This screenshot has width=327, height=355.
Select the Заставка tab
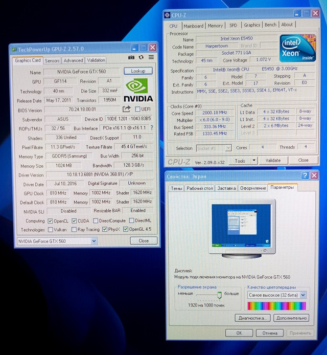(x=226, y=188)
